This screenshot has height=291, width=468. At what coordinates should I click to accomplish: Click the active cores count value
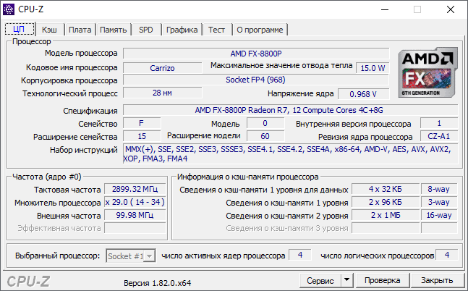(300, 255)
